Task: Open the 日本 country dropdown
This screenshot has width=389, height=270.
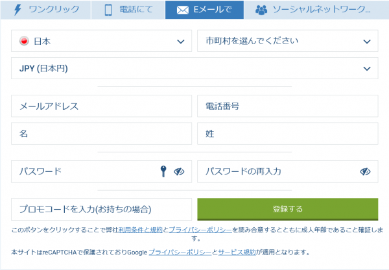Action: pyautogui.click(x=102, y=41)
